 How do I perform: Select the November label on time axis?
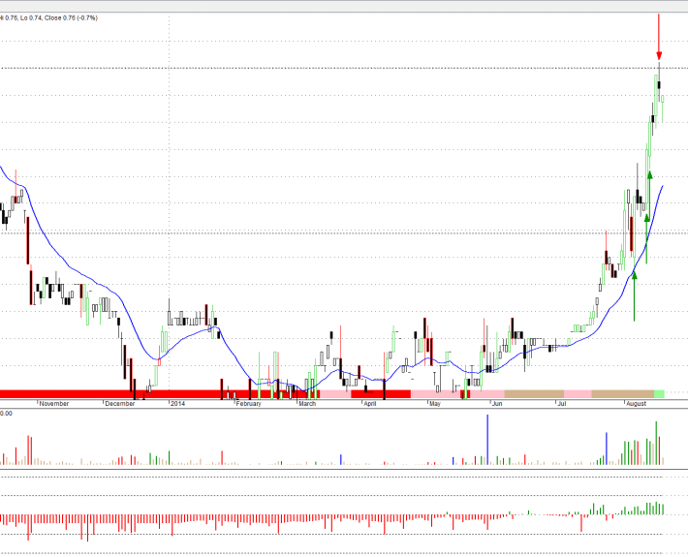(x=53, y=403)
